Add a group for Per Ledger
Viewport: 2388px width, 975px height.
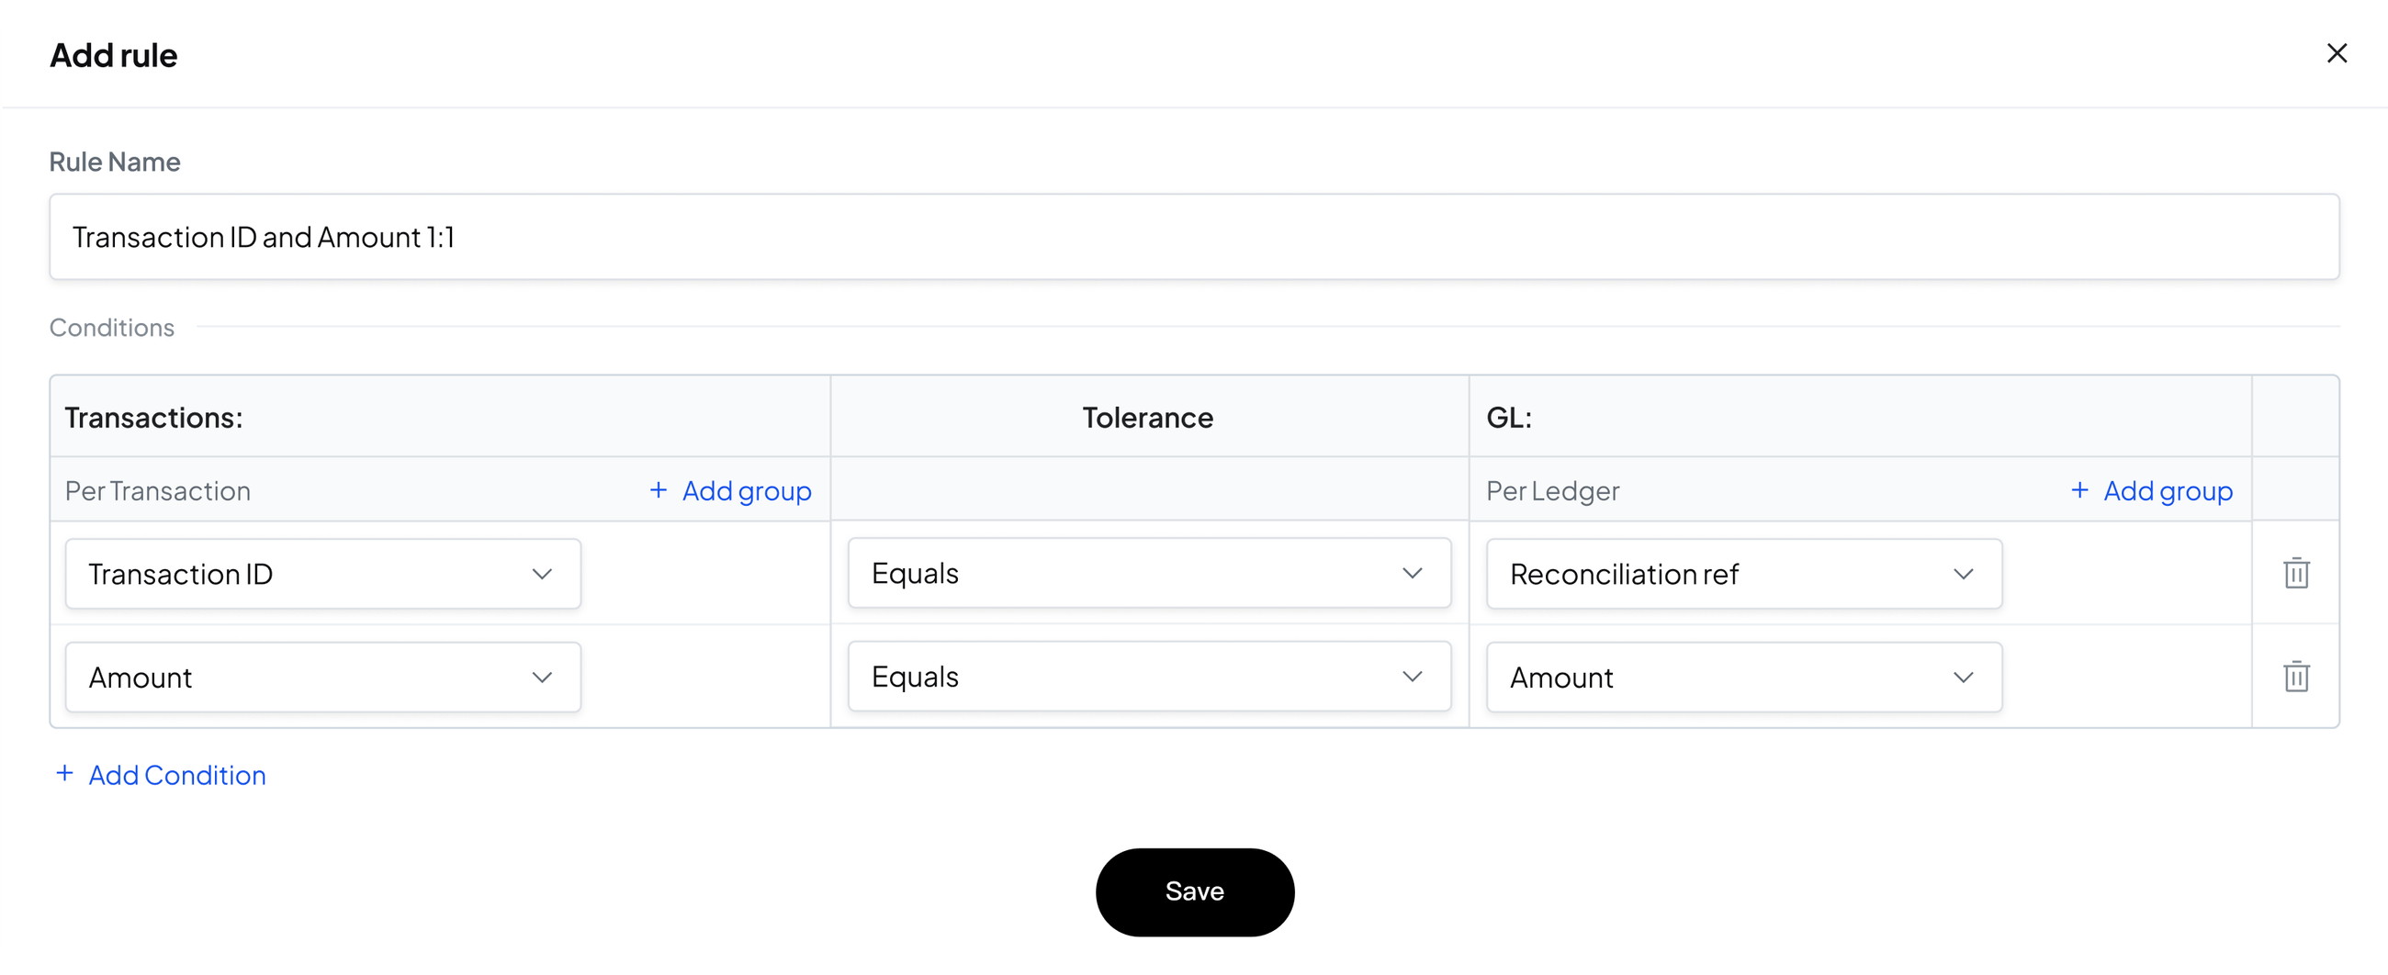pyautogui.click(x=2168, y=490)
